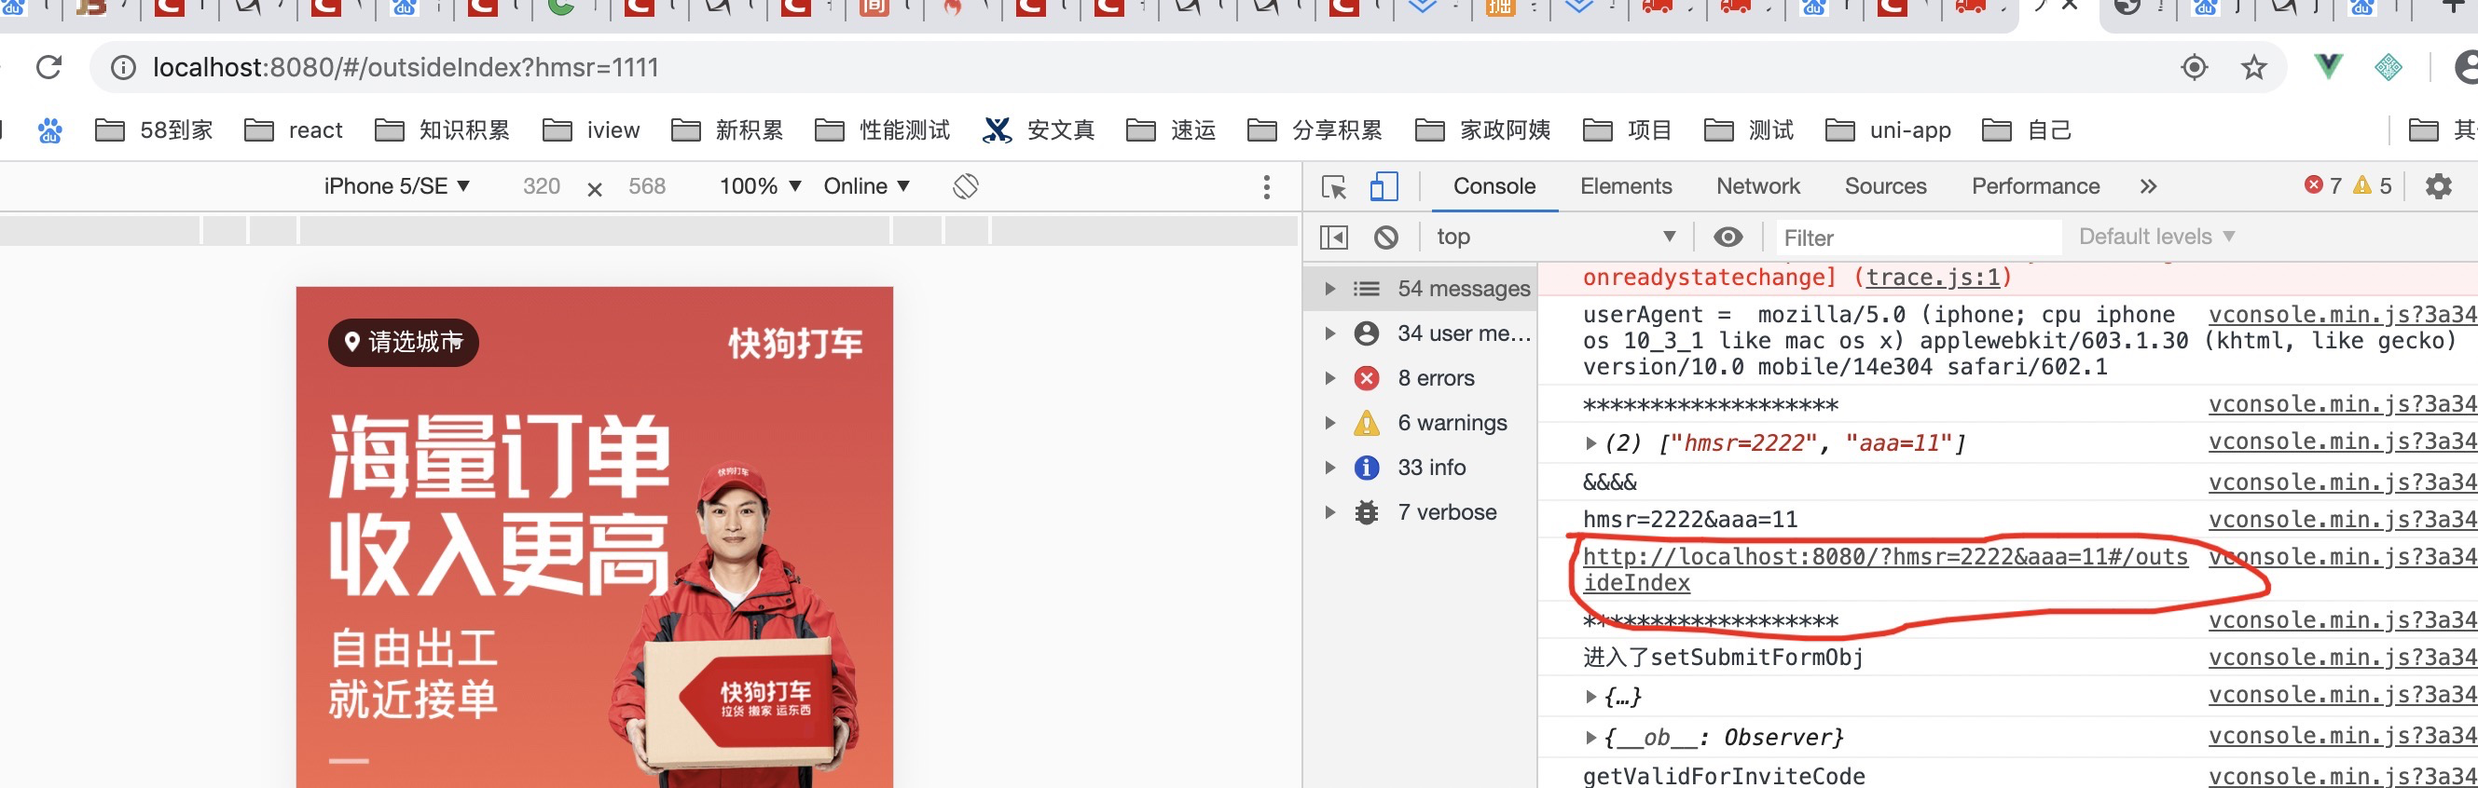Reload the page with the refresh button
This screenshot has width=2478, height=788.
pyautogui.click(x=49, y=67)
